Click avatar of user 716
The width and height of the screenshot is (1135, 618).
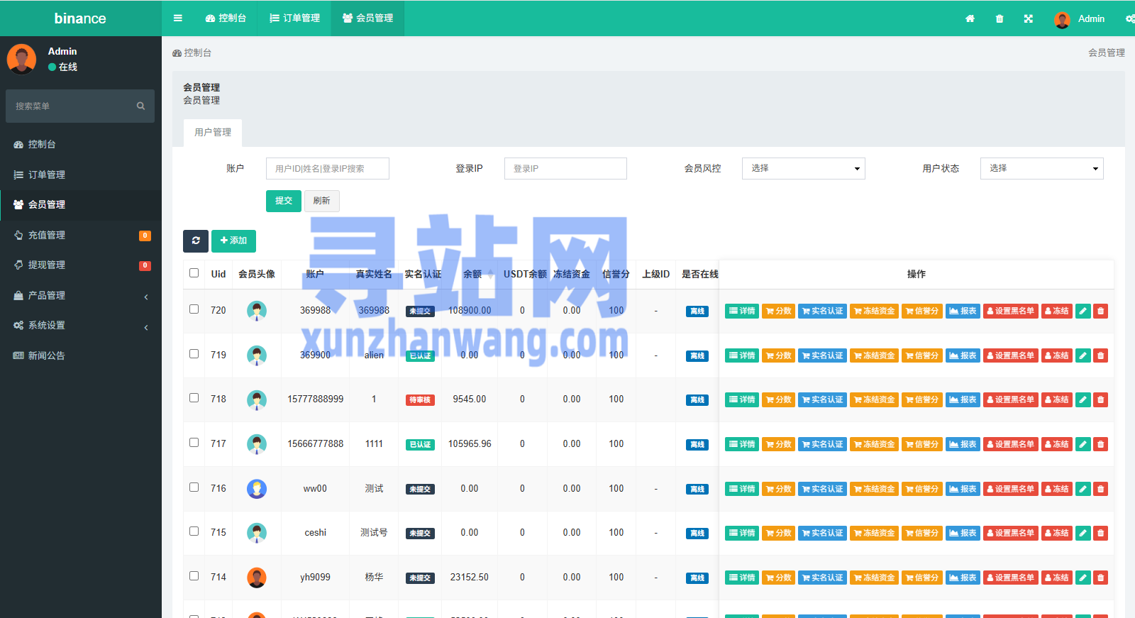click(257, 489)
